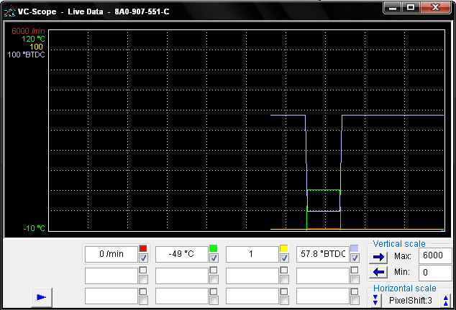The image size is (456, 310).
Task: Click the yellow channel color swatch
Action: [x=284, y=248]
